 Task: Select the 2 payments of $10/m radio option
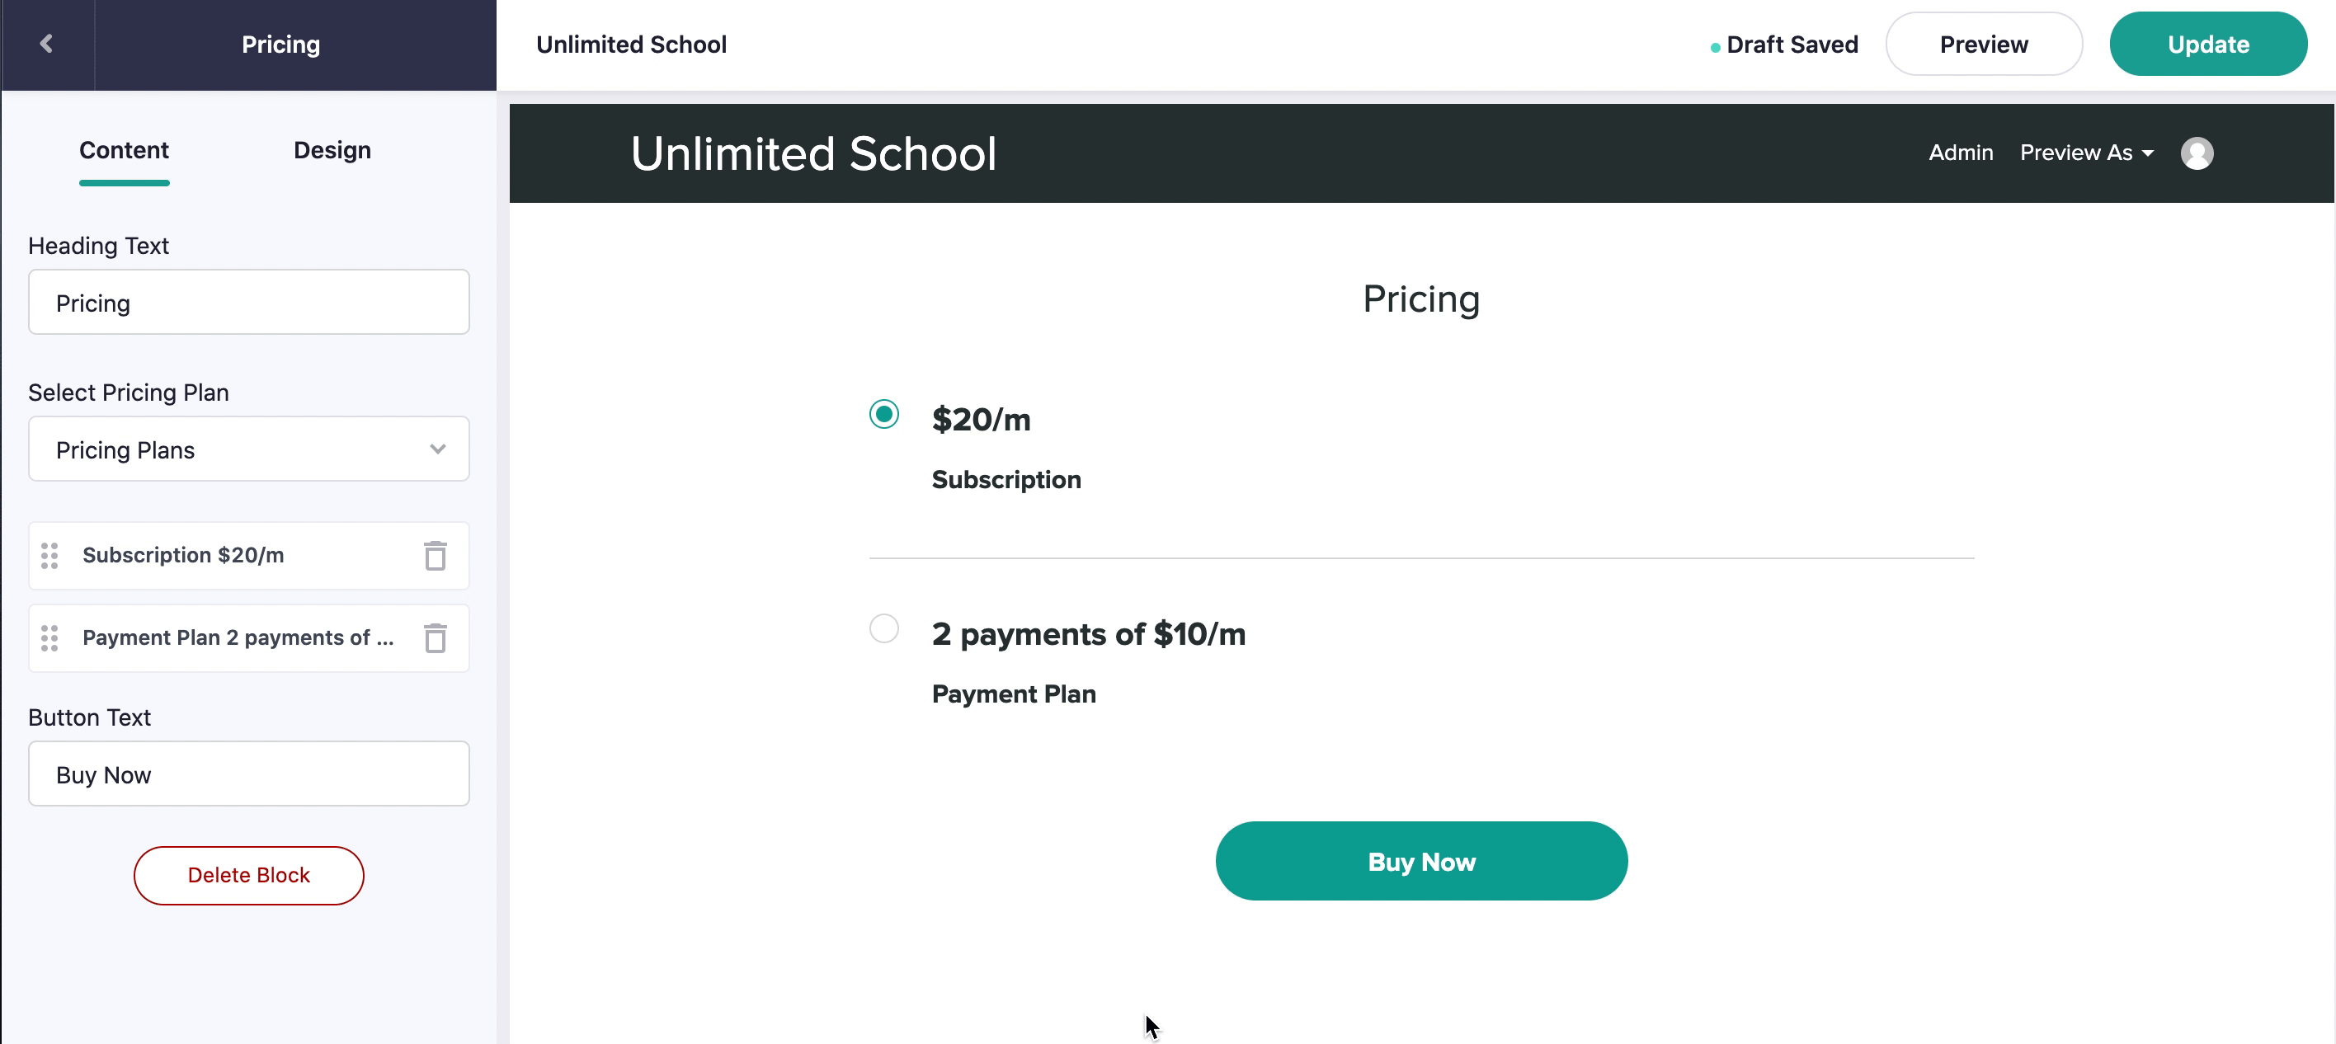883,628
